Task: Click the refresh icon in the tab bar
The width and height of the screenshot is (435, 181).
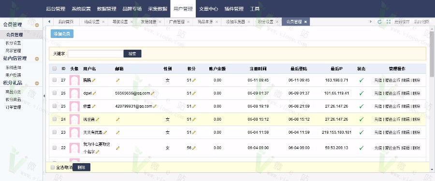Action: (x=379, y=22)
